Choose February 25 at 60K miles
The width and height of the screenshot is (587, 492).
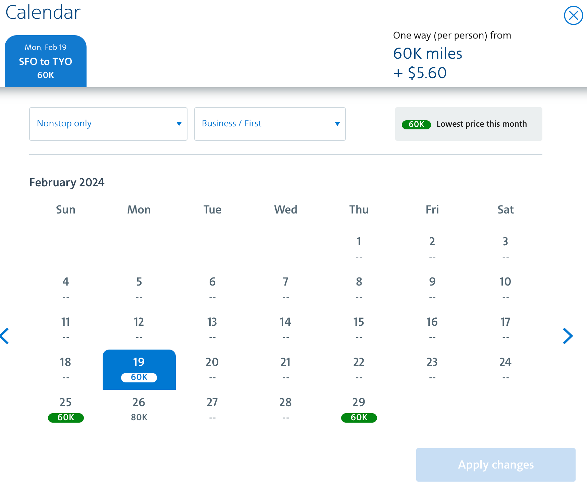click(66, 409)
